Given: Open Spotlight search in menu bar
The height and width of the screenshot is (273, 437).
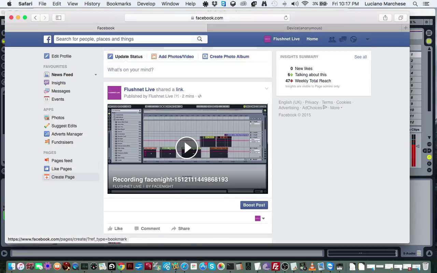Looking at the screenshot, I should tap(415, 4).
